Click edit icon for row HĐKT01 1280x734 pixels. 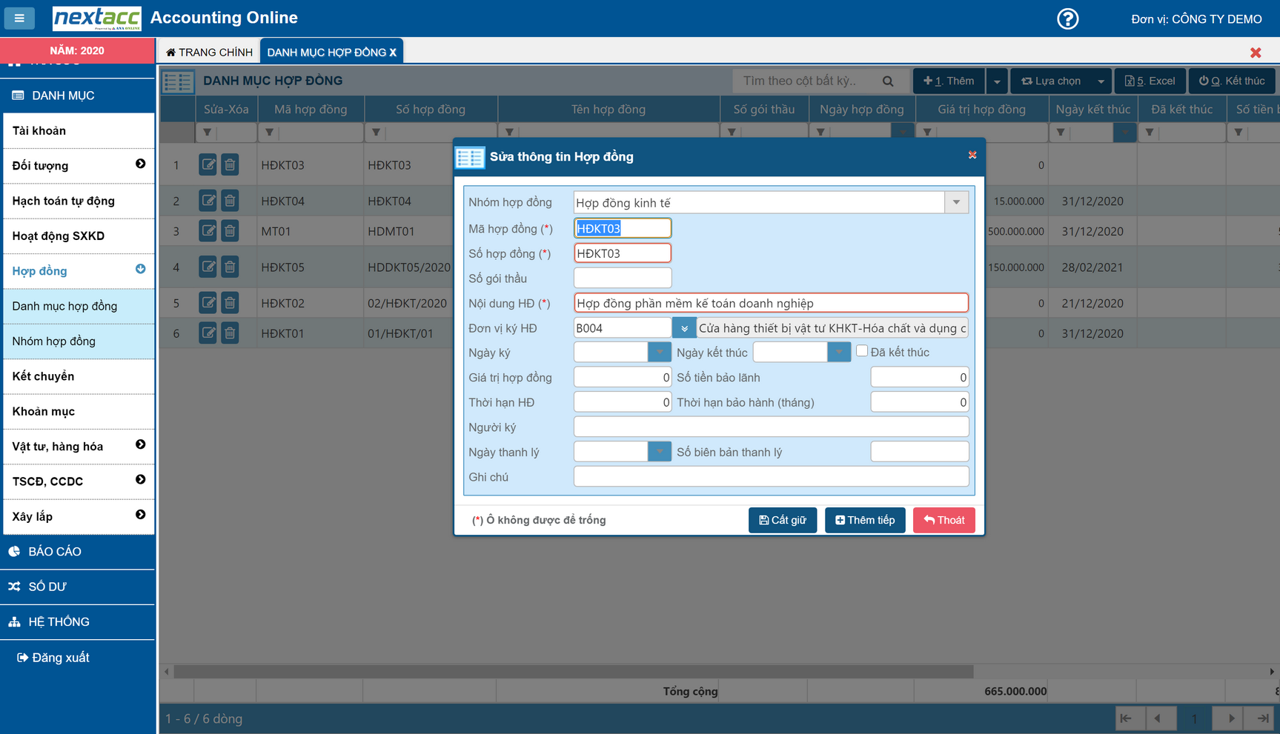click(x=208, y=333)
